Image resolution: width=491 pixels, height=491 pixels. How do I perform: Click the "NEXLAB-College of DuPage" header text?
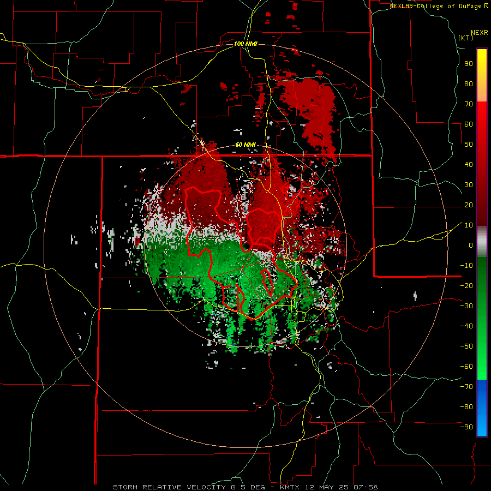coord(435,6)
